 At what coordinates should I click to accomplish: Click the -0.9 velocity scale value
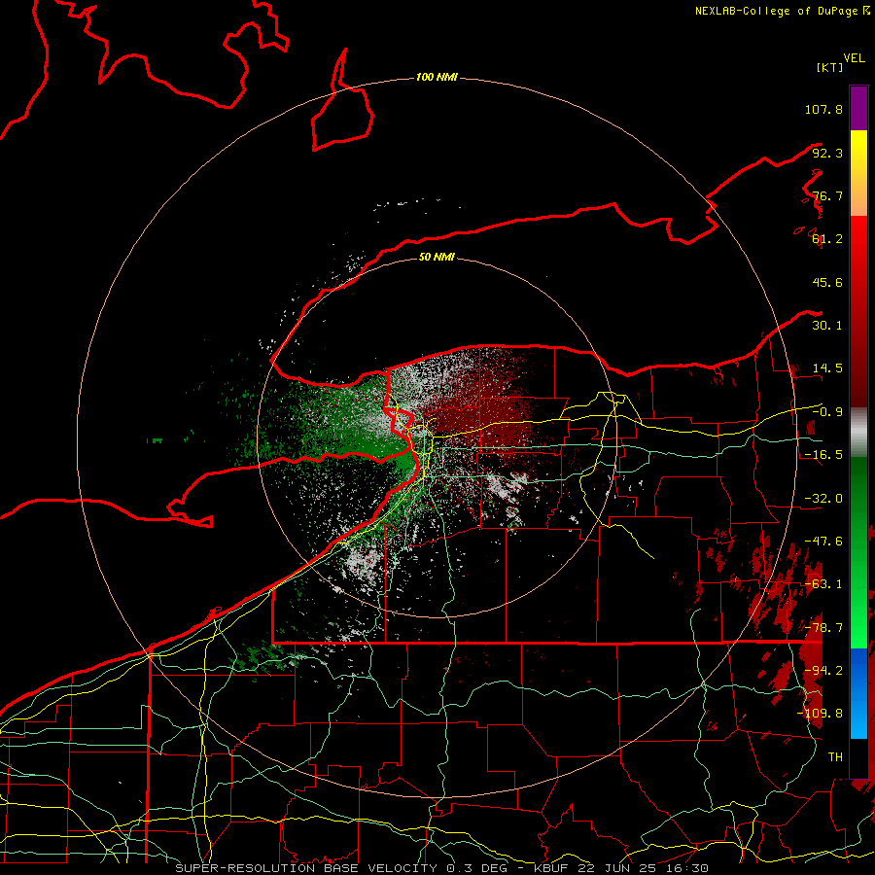(x=827, y=412)
